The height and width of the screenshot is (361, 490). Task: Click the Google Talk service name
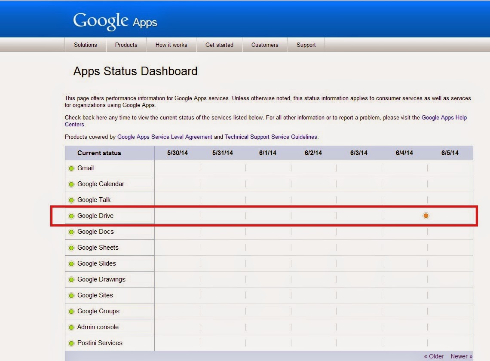(x=94, y=200)
